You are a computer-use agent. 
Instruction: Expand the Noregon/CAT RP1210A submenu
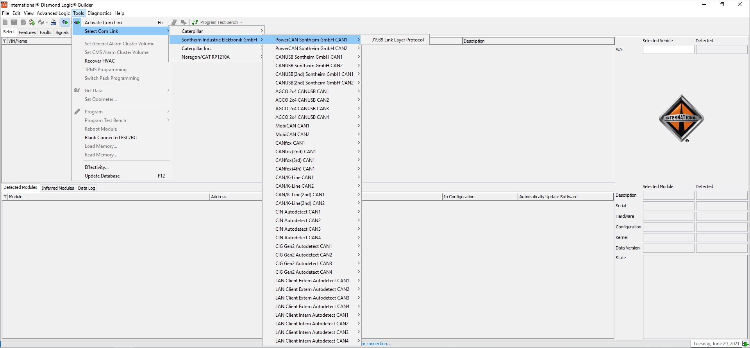pos(217,57)
